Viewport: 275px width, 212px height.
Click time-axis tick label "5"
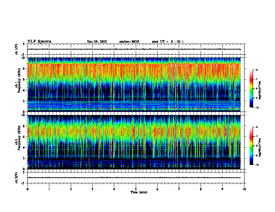click(136, 189)
